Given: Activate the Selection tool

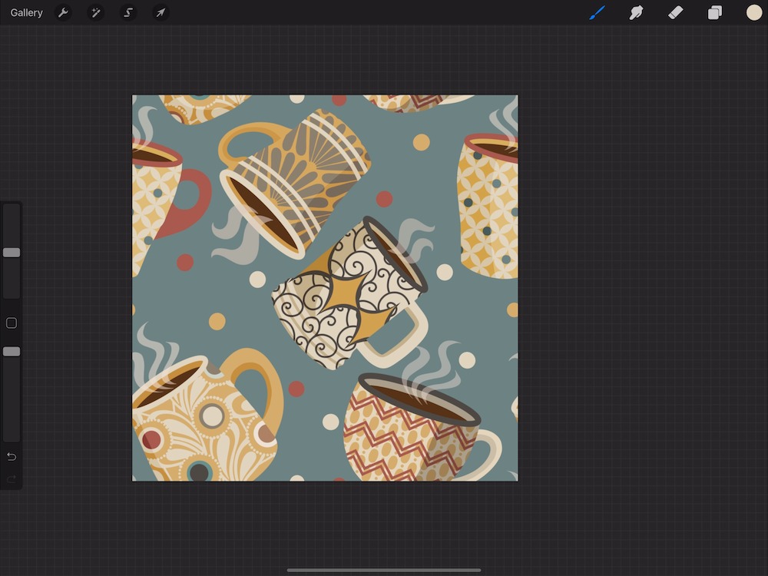Looking at the screenshot, I should (128, 13).
